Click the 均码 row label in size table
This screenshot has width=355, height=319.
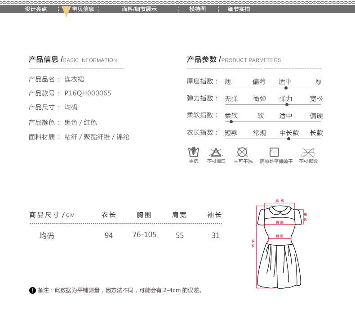(47, 236)
